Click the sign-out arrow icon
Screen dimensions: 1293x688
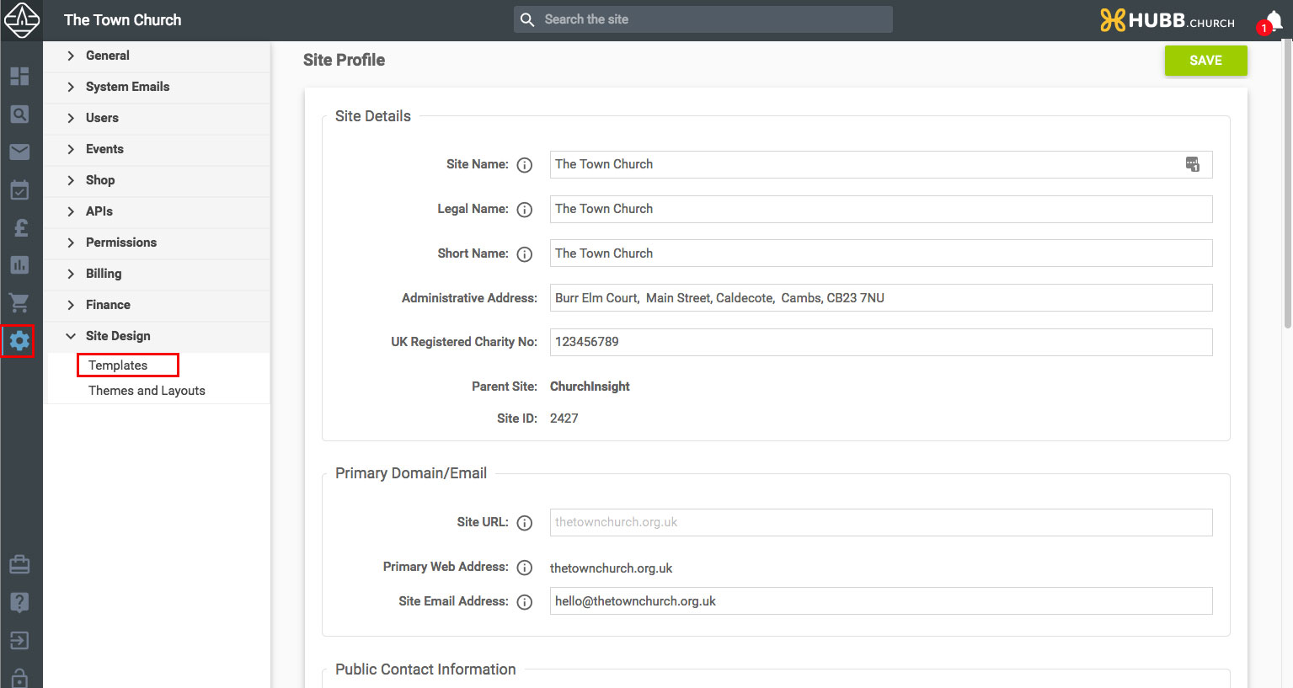coord(19,640)
